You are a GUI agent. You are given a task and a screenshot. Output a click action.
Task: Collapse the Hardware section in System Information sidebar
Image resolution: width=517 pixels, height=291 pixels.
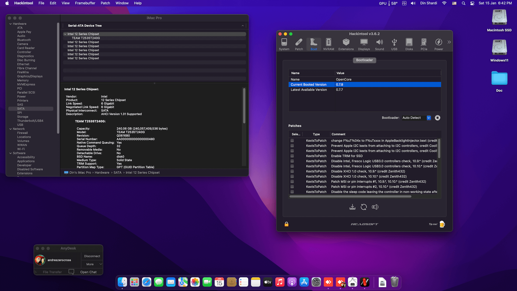tap(11, 24)
